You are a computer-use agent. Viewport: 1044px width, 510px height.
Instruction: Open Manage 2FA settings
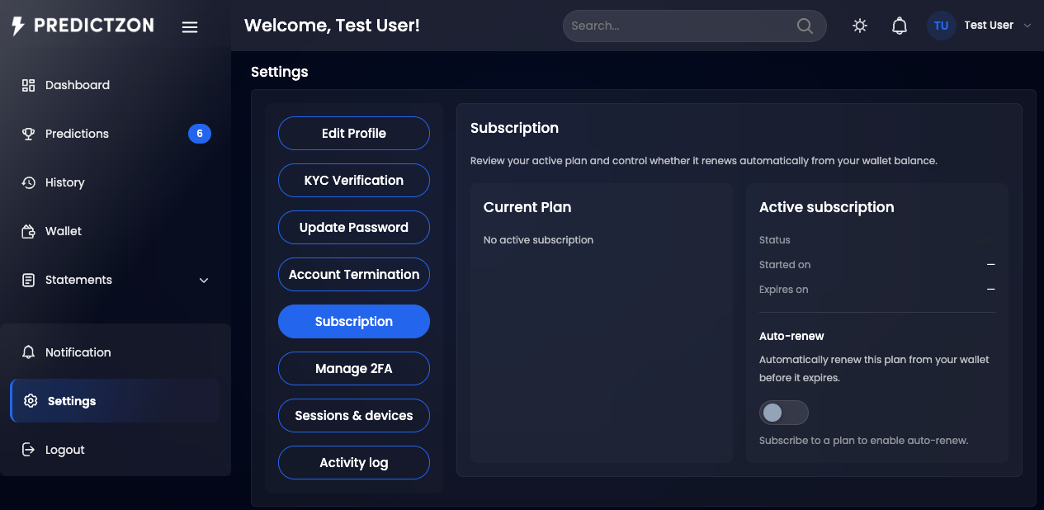point(354,369)
